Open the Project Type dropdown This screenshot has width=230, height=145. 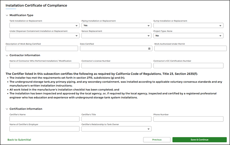(188, 36)
